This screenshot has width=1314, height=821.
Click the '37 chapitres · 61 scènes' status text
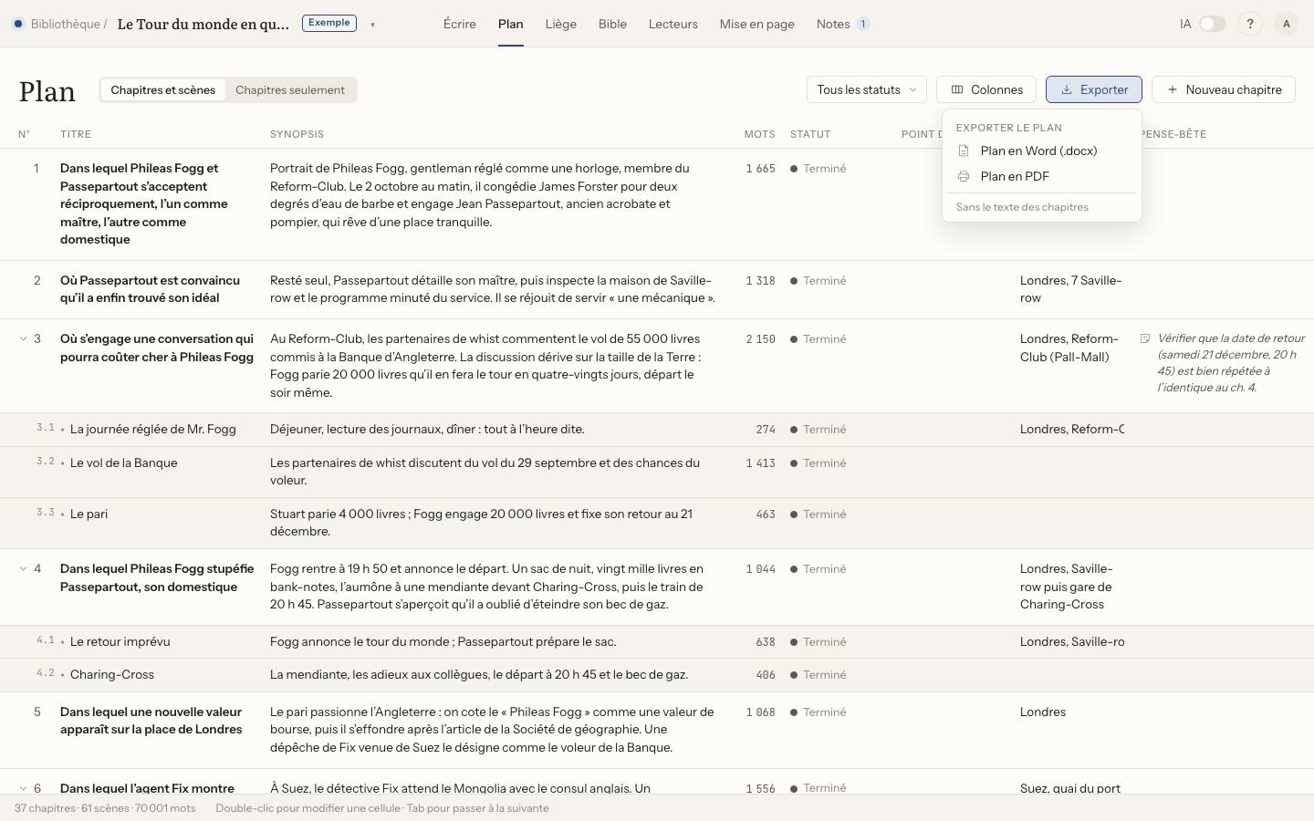click(105, 808)
